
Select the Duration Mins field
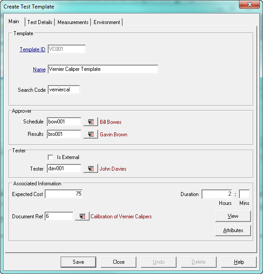click(x=244, y=194)
